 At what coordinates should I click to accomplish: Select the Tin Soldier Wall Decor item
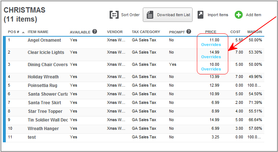[x=48, y=120]
